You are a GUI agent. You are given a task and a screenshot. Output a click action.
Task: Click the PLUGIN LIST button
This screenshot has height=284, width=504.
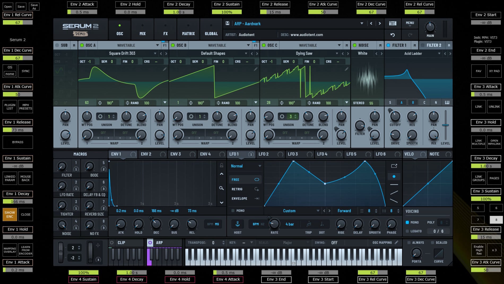10,107
